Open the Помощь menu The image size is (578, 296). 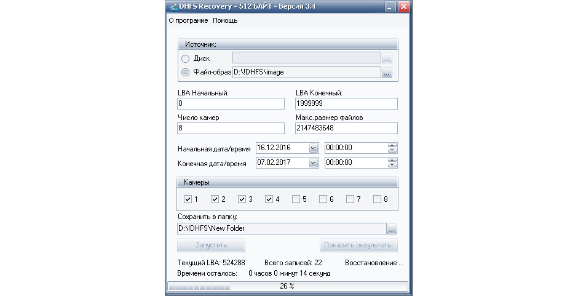pos(225,20)
